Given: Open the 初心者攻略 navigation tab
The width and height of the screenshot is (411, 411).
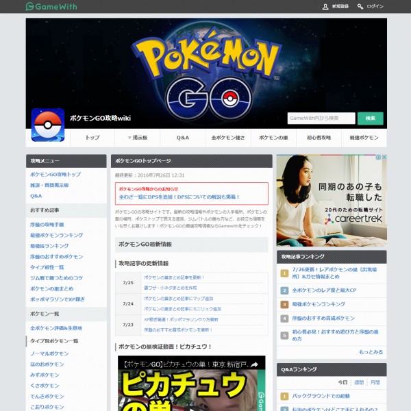Looking at the screenshot, I should pos(319,138).
